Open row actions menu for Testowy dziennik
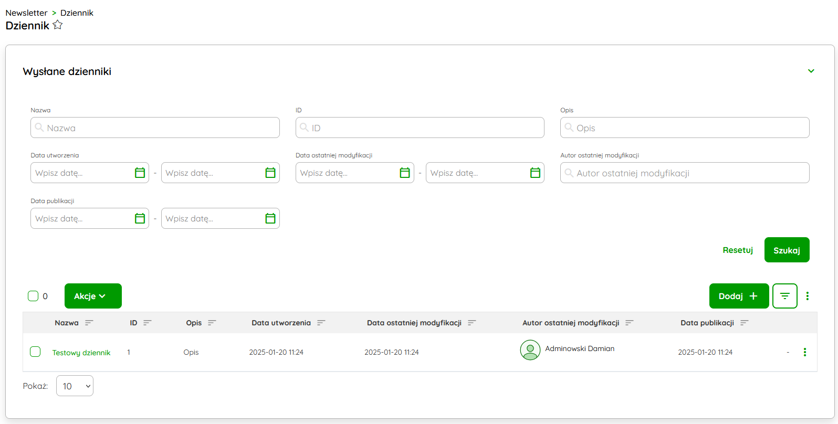Image resolution: width=838 pixels, height=424 pixels. pos(804,352)
